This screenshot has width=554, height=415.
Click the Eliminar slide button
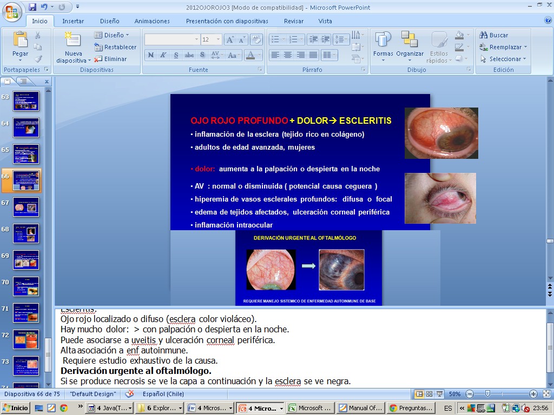pos(111,59)
